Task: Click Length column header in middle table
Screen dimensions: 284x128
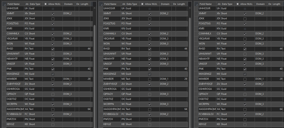Action: pyautogui.click(x=182, y=4)
